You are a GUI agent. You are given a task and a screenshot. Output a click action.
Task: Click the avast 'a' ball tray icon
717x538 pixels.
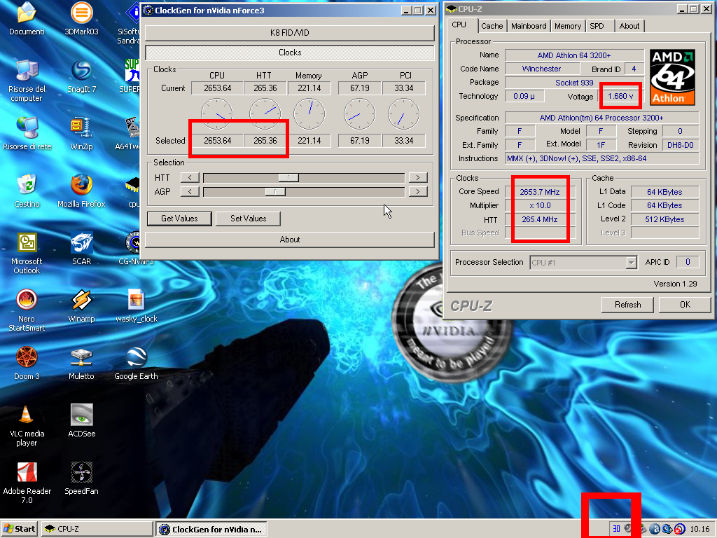pos(655,529)
